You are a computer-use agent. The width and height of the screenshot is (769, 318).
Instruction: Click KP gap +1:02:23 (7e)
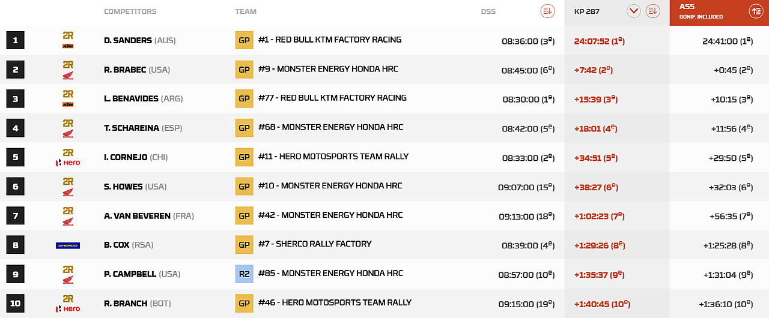coord(600,216)
